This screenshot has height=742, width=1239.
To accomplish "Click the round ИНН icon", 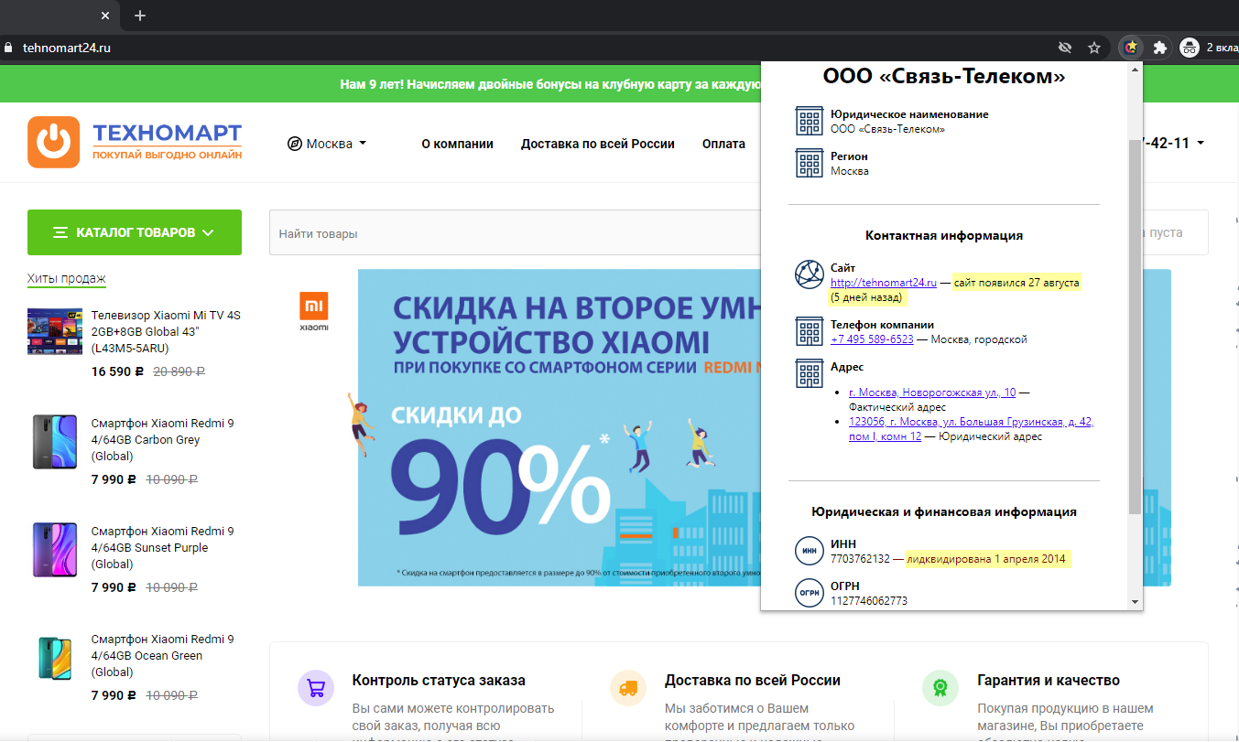I will pos(810,551).
